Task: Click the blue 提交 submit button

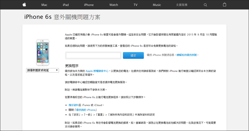Action: point(133,55)
